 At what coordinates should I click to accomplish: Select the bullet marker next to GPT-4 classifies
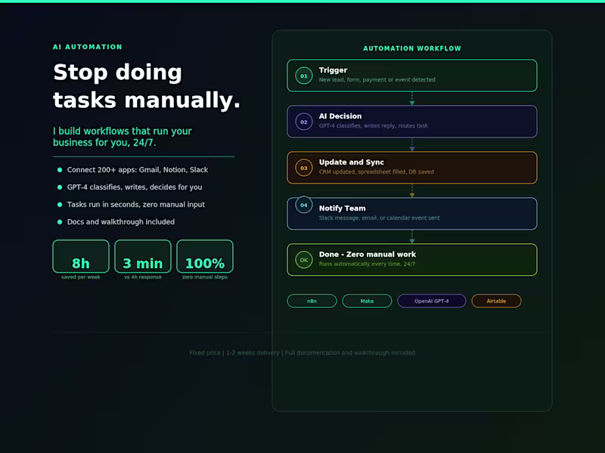pos(58,187)
